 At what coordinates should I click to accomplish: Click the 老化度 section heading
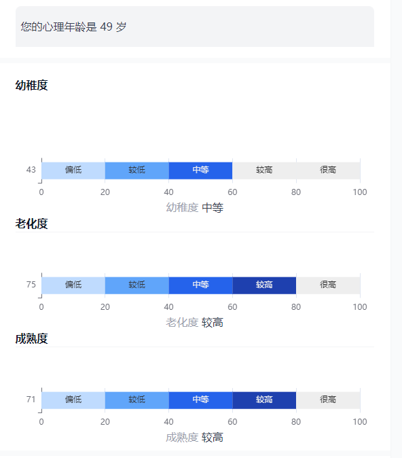click(x=31, y=224)
